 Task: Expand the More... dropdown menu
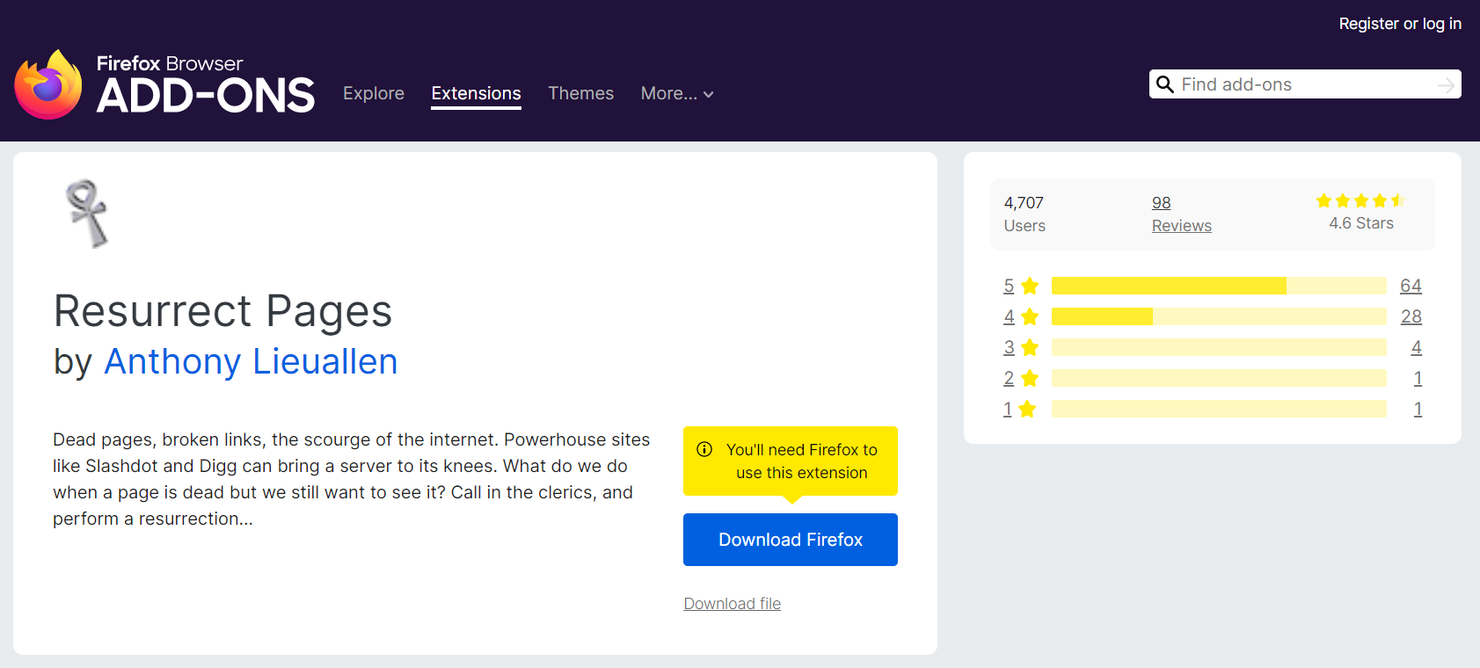[677, 93]
